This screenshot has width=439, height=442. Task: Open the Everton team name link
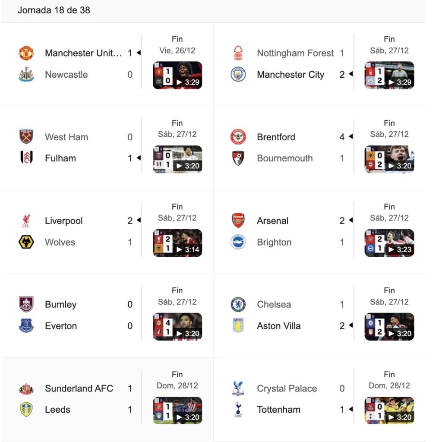[x=61, y=326]
